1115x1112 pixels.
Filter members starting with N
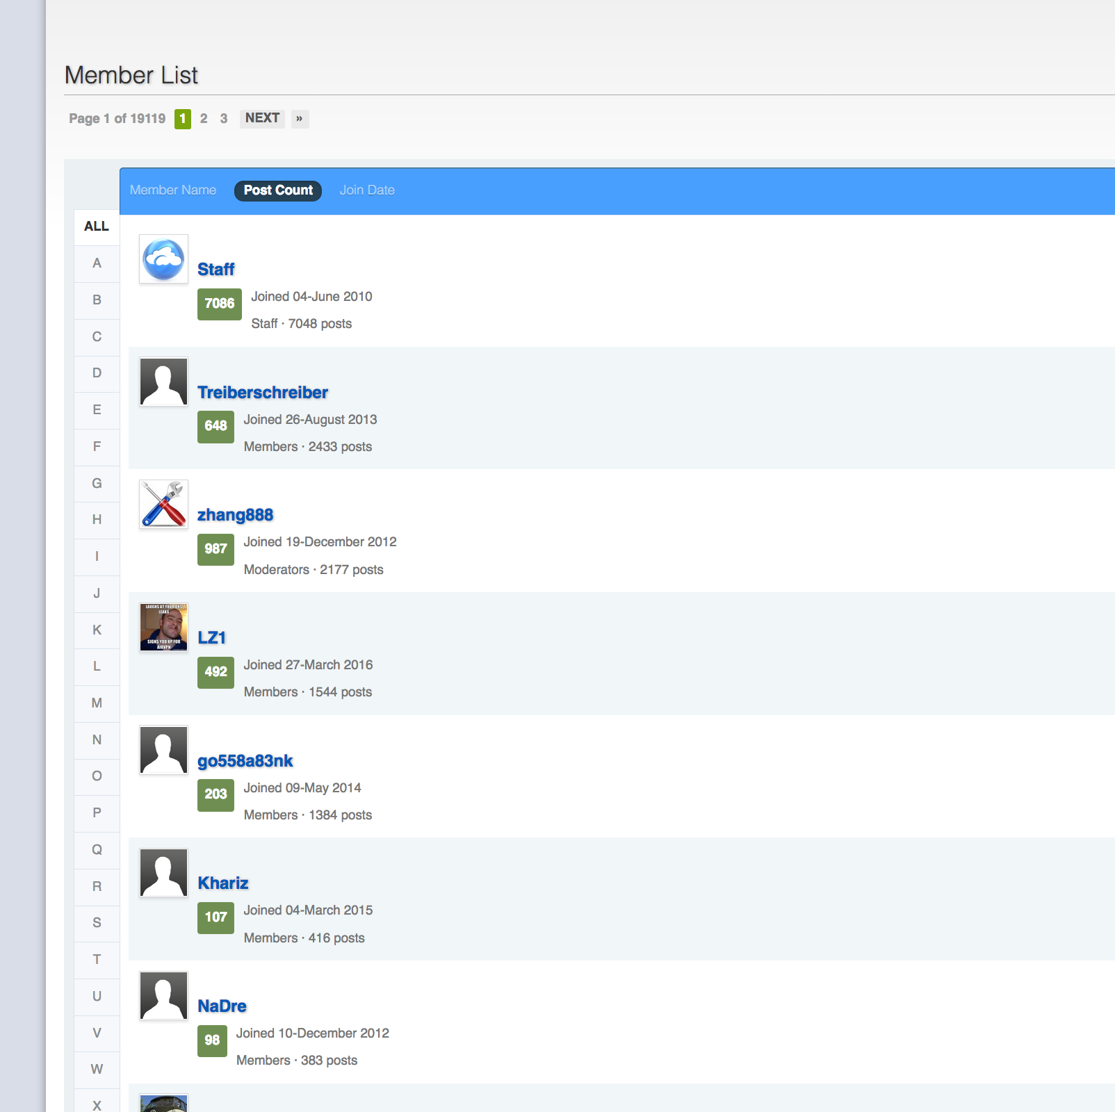97,740
